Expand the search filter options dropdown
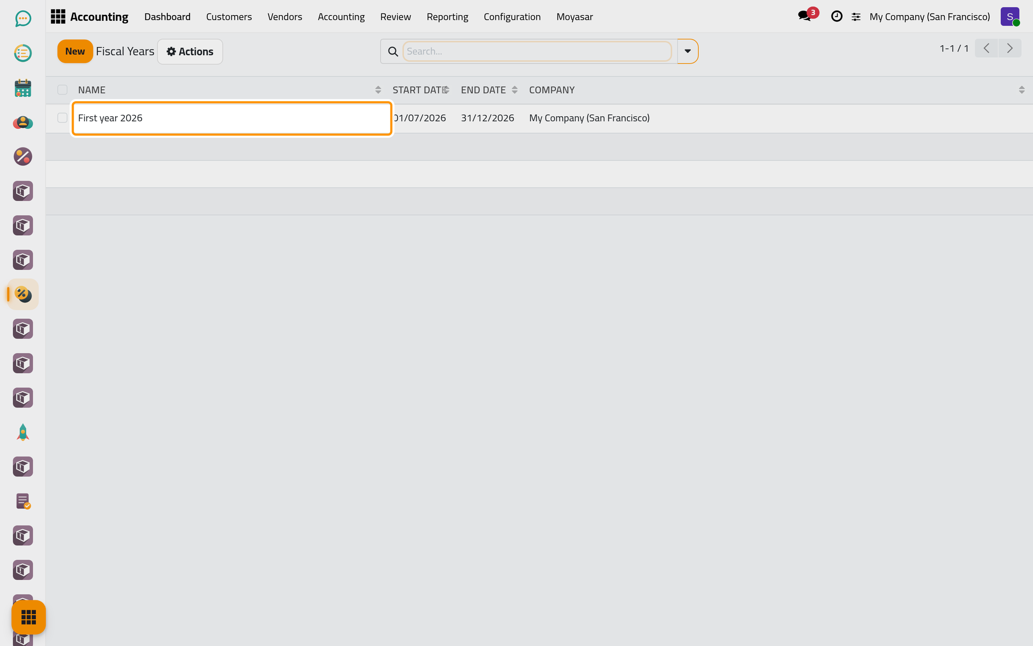This screenshot has height=646, width=1033. (688, 52)
